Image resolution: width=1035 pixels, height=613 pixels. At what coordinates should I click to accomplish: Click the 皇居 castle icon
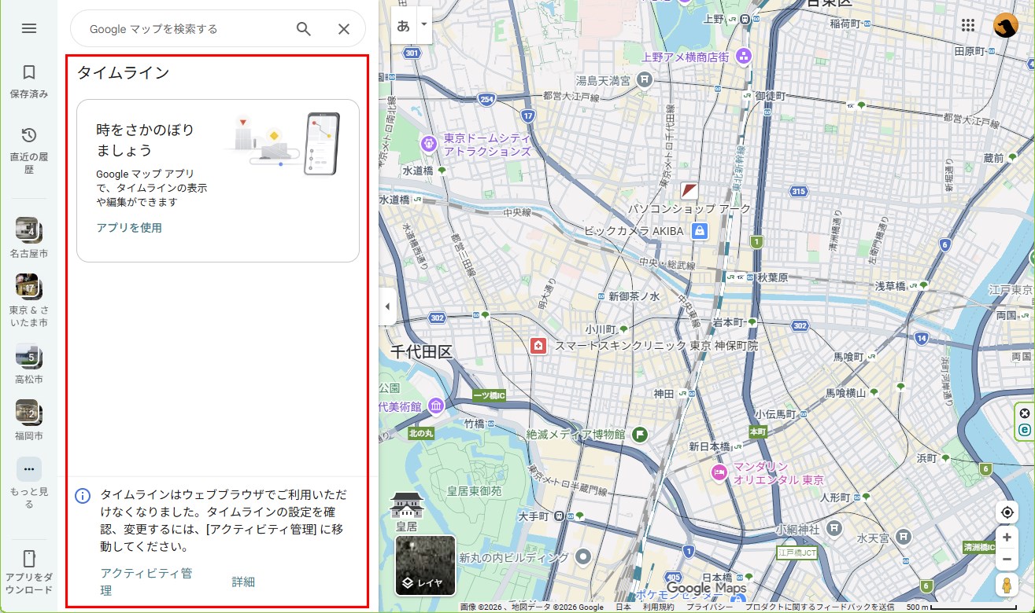tap(407, 505)
